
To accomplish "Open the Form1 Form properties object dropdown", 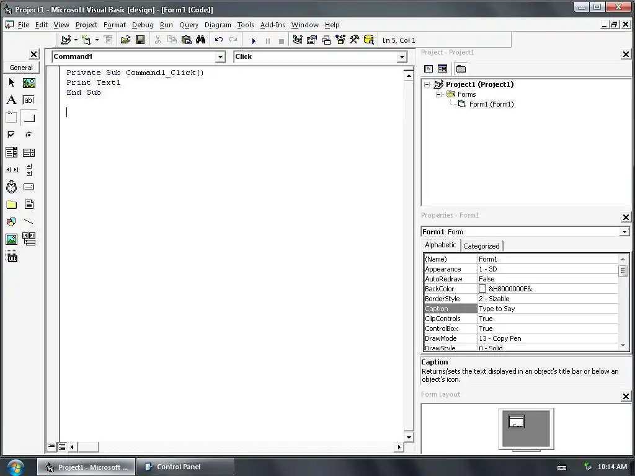I will (x=624, y=232).
